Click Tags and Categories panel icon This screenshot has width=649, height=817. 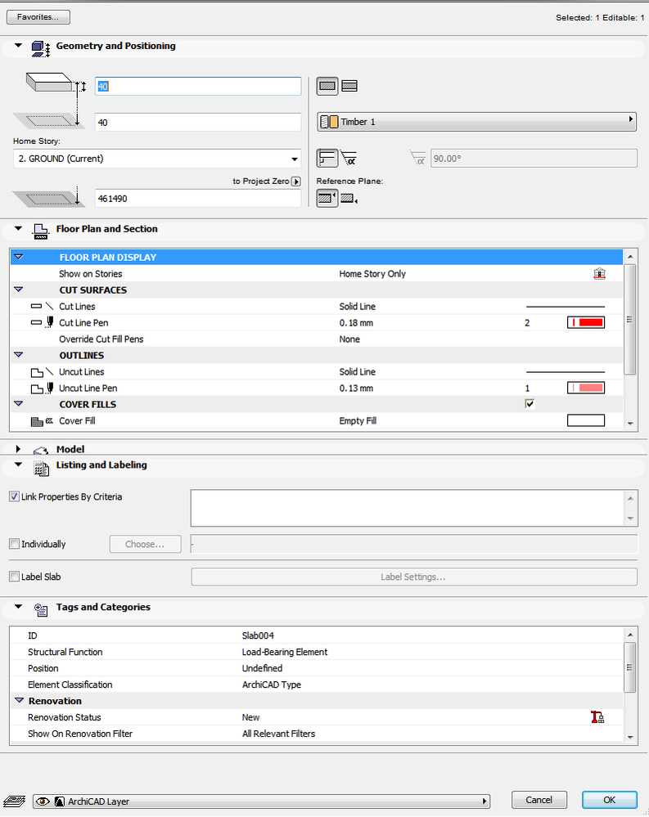coord(41,608)
